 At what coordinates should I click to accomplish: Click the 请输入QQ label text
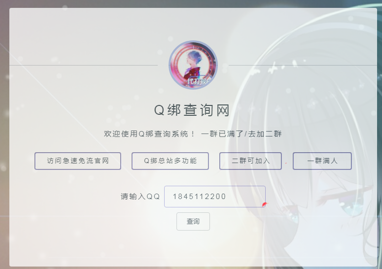[140, 197]
